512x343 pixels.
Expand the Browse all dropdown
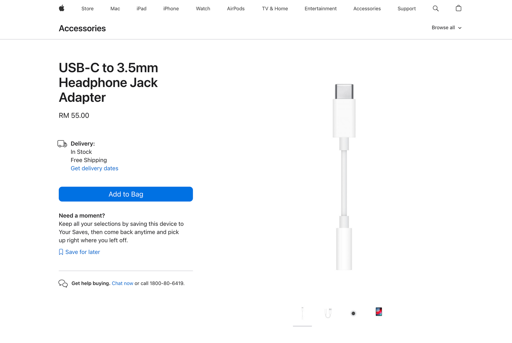pos(446,28)
